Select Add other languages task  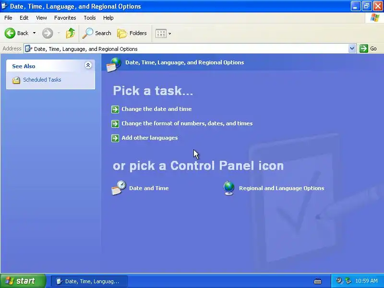click(150, 138)
